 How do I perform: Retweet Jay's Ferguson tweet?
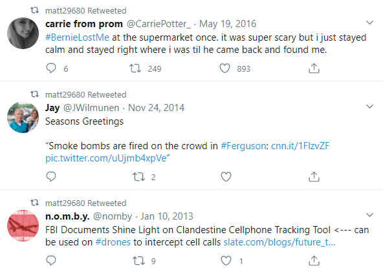138,177
